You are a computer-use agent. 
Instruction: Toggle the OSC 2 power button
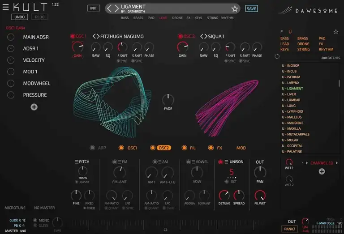181,36
